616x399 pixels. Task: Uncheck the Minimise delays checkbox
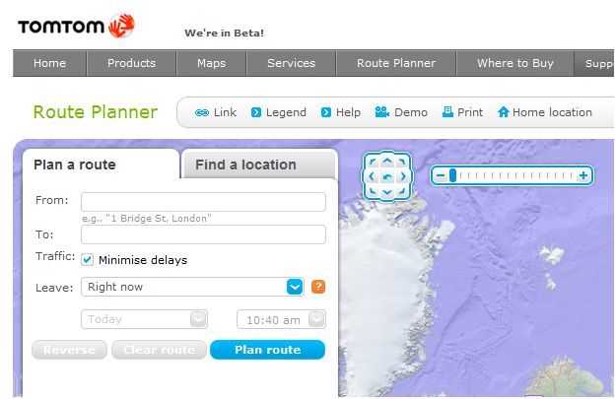coord(87,259)
